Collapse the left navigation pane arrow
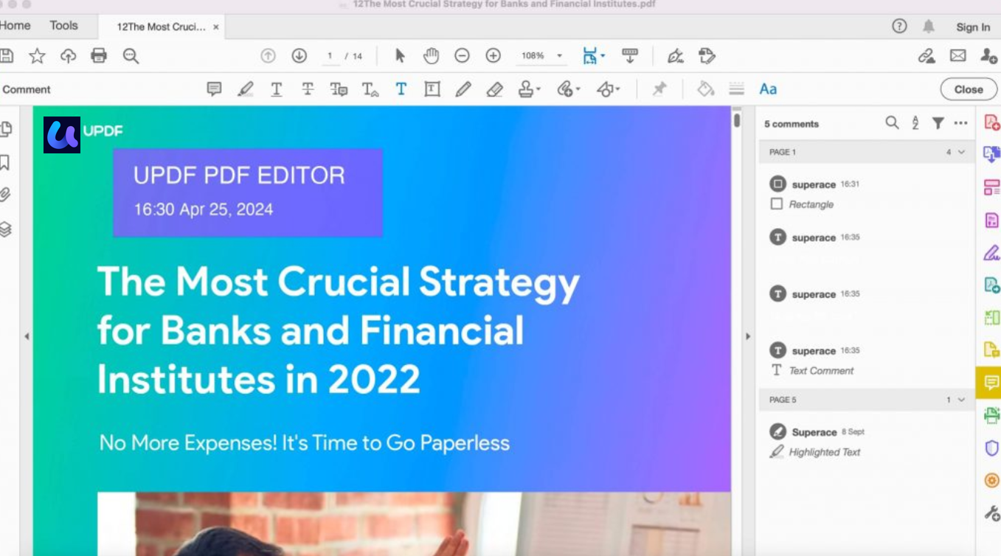Image resolution: width=1001 pixels, height=556 pixels. 27,336
